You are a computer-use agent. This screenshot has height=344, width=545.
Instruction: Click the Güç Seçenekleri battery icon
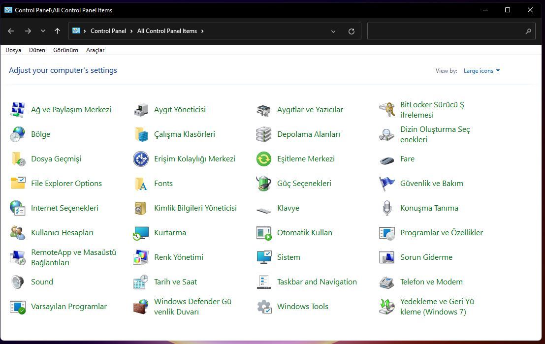coord(264,184)
